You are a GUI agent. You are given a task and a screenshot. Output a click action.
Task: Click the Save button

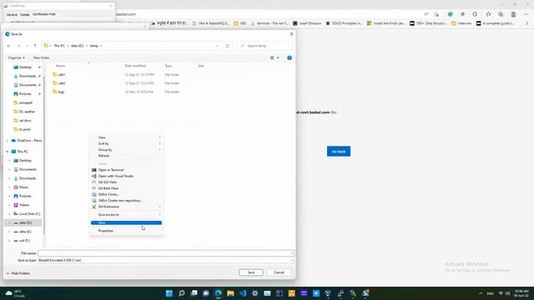click(x=251, y=272)
